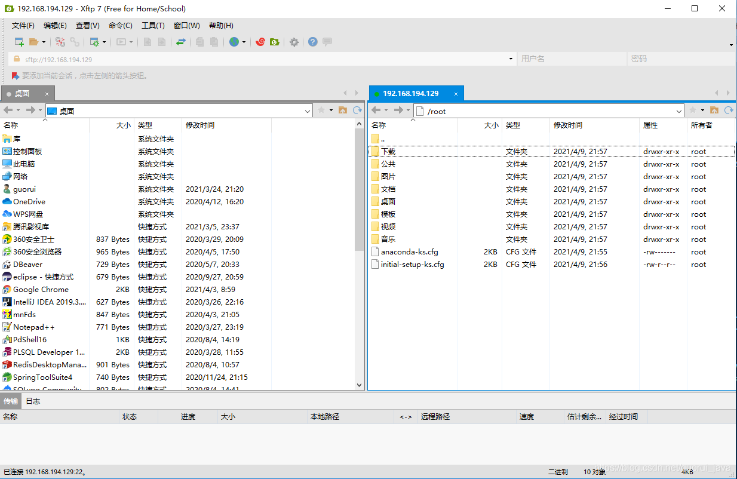Screen dimensions: 737x479
Task: Click home folder icon in local pane
Action: (343, 110)
